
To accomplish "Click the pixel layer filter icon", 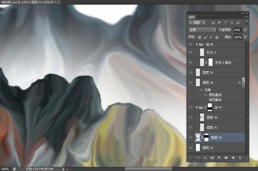I will coord(213,23).
